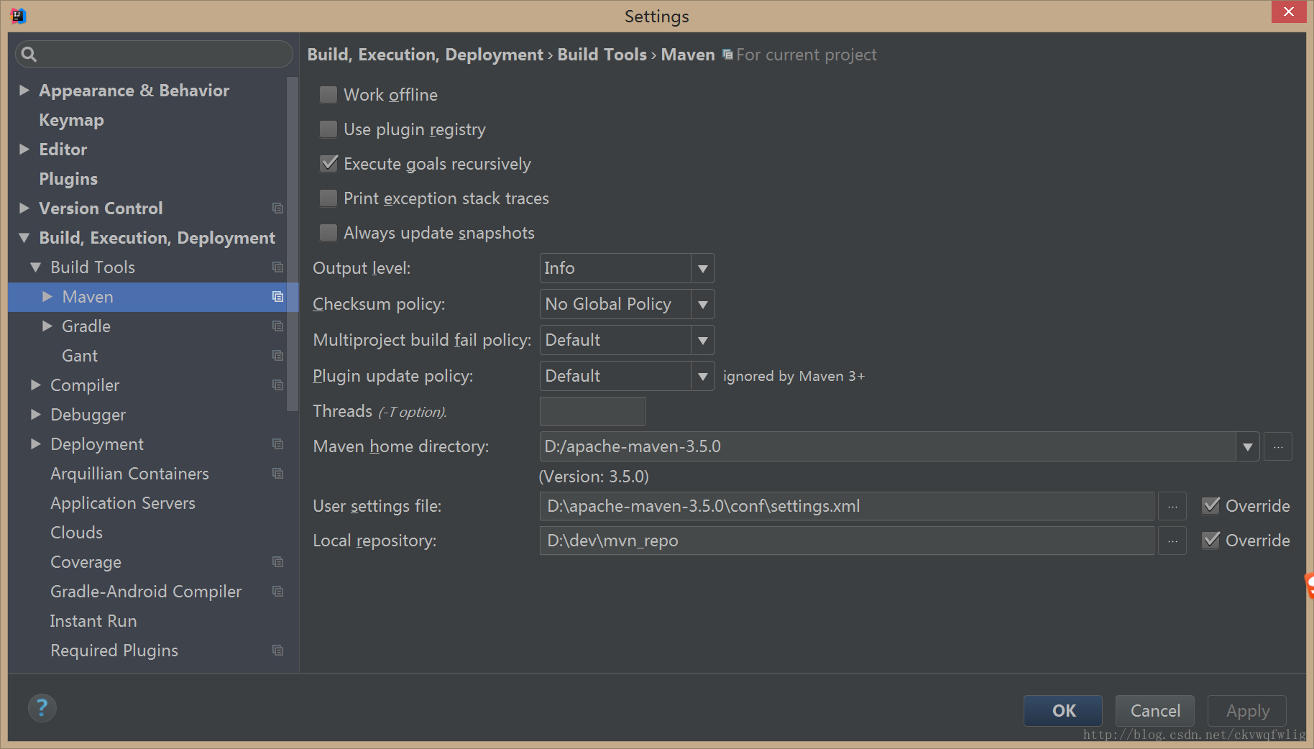The width and height of the screenshot is (1314, 749).
Task: Browse for Local repository folder
Action: 1172,541
